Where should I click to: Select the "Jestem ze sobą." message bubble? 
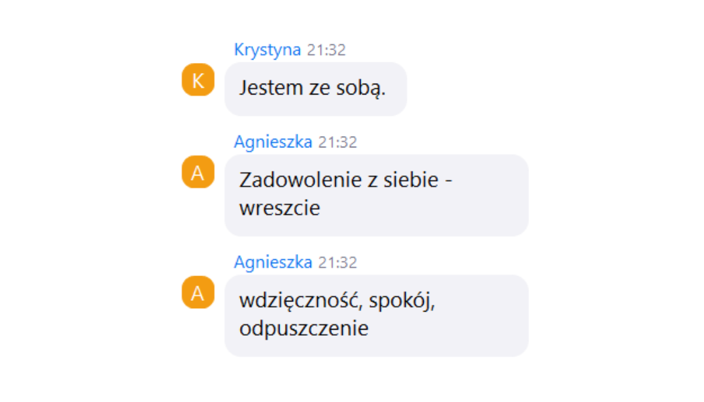[316, 89]
